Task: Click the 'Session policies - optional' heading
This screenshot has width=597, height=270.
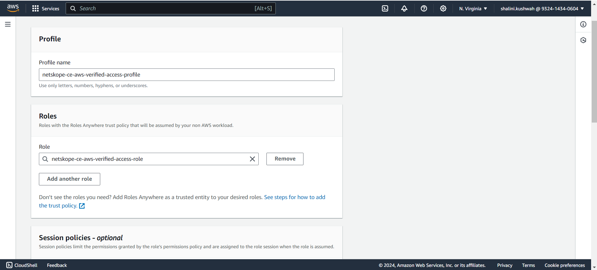Action: (81, 238)
